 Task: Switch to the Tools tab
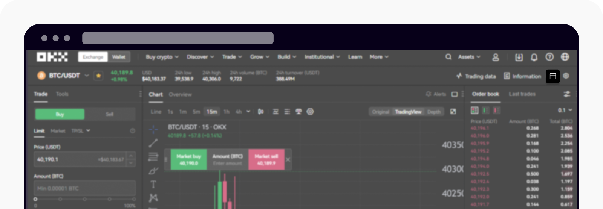[x=62, y=94]
